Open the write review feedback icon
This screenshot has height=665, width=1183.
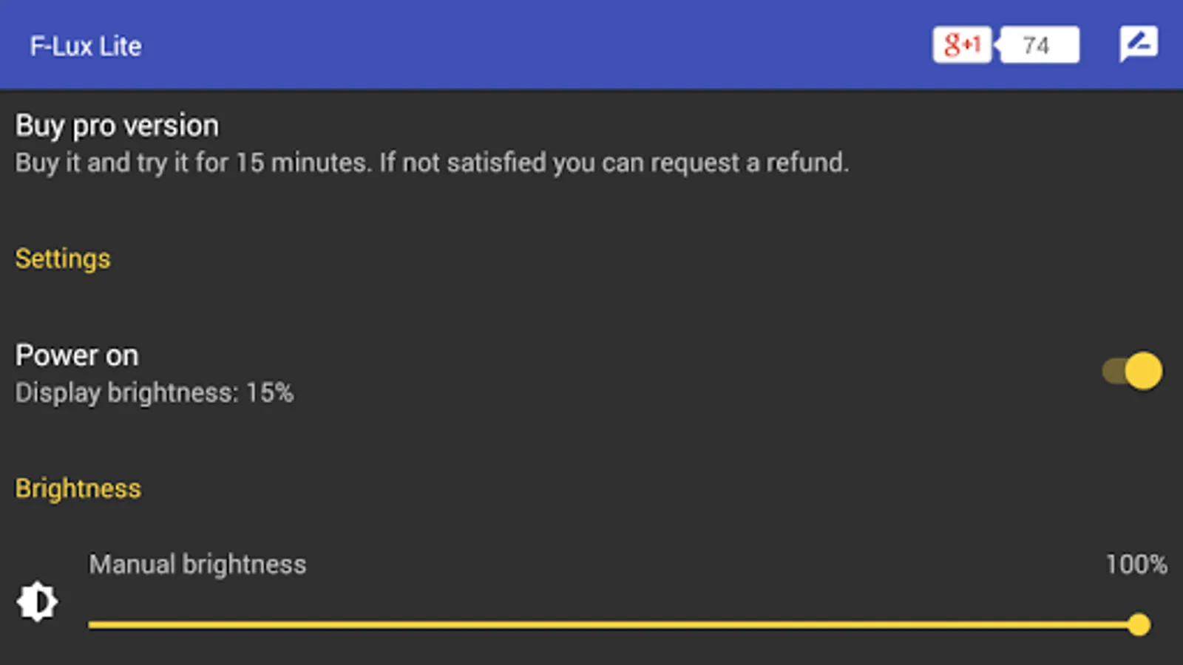coord(1138,44)
